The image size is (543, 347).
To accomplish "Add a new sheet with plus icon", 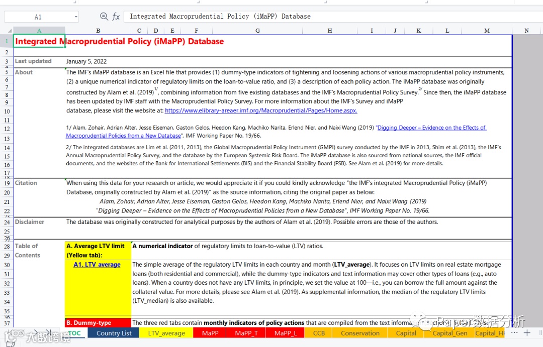I will tap(527, 333).
